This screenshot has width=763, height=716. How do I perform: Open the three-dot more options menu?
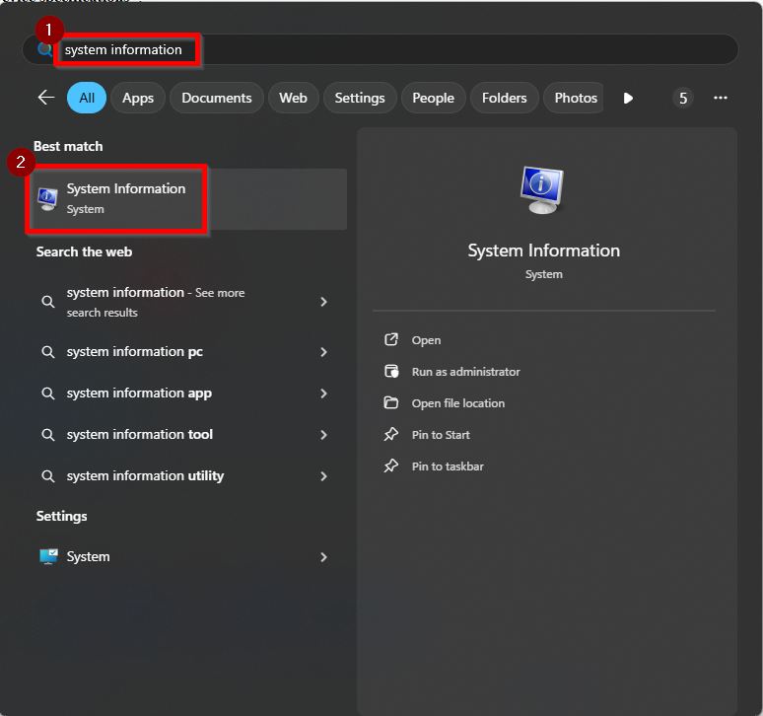coord(721,98)
